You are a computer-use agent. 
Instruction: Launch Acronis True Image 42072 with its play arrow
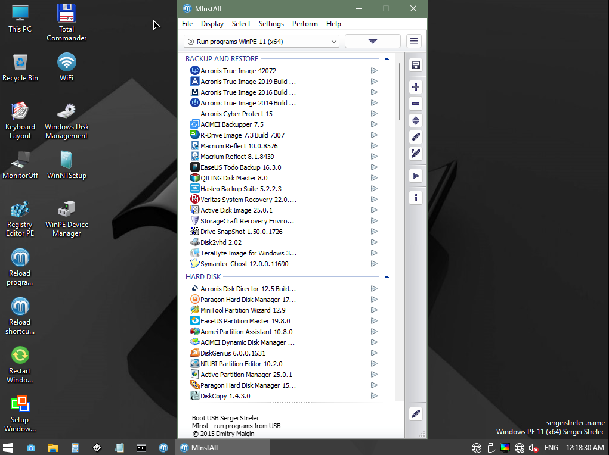(x=374, y=71)
